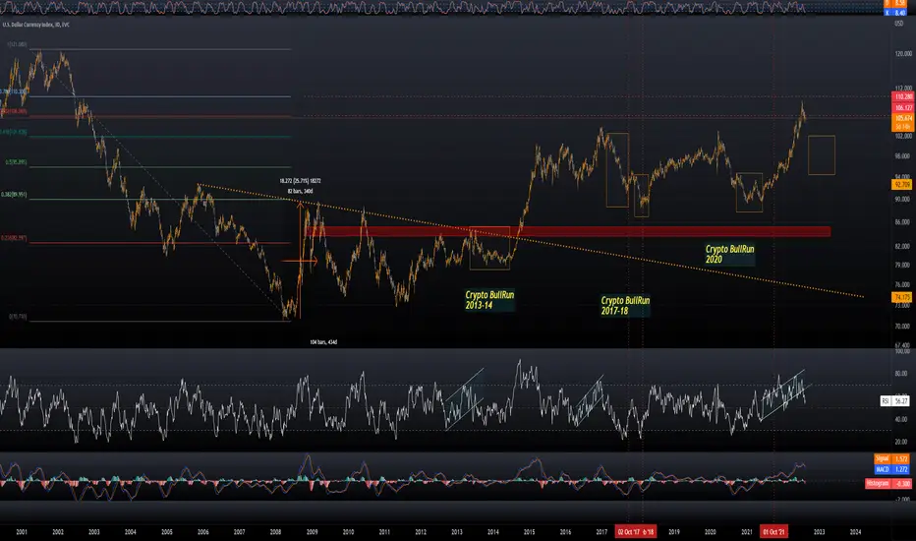
Task: Click the blue MACD 1.272 label
Action: pos(892,469)
